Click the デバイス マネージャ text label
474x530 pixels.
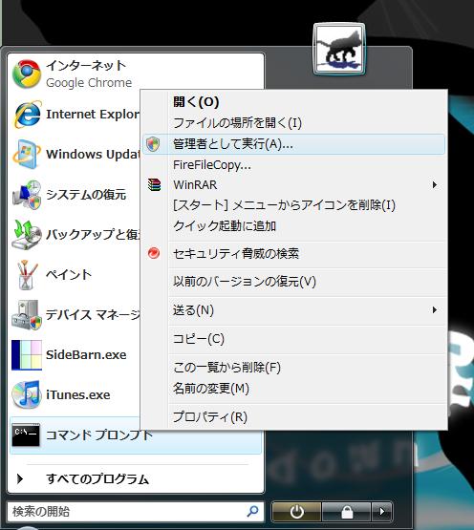[x=93, y=315]
